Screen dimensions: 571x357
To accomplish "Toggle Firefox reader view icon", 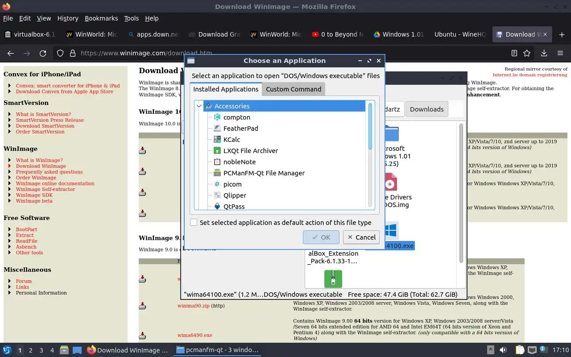I will (514, 53).
